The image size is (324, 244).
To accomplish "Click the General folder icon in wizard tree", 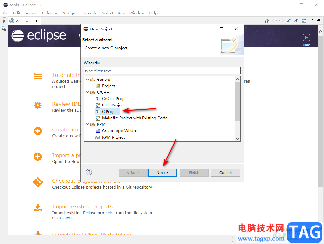I will (x=93, y=80).
